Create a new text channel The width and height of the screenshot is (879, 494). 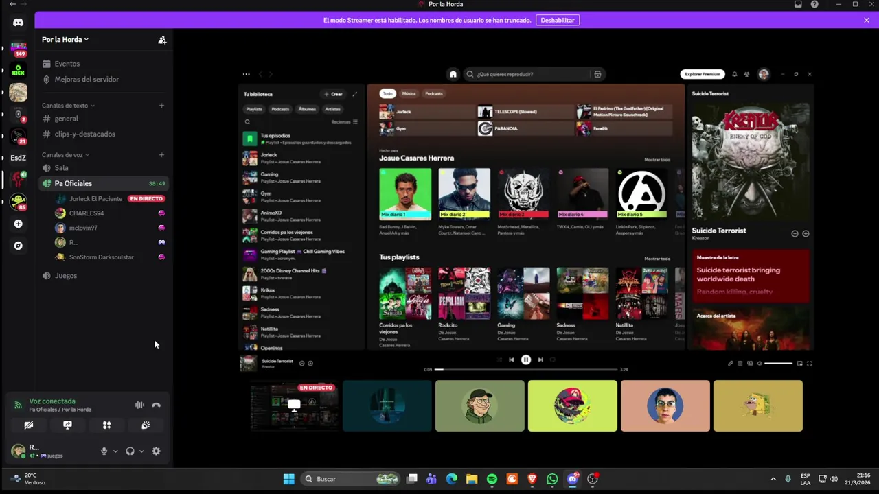161,106
